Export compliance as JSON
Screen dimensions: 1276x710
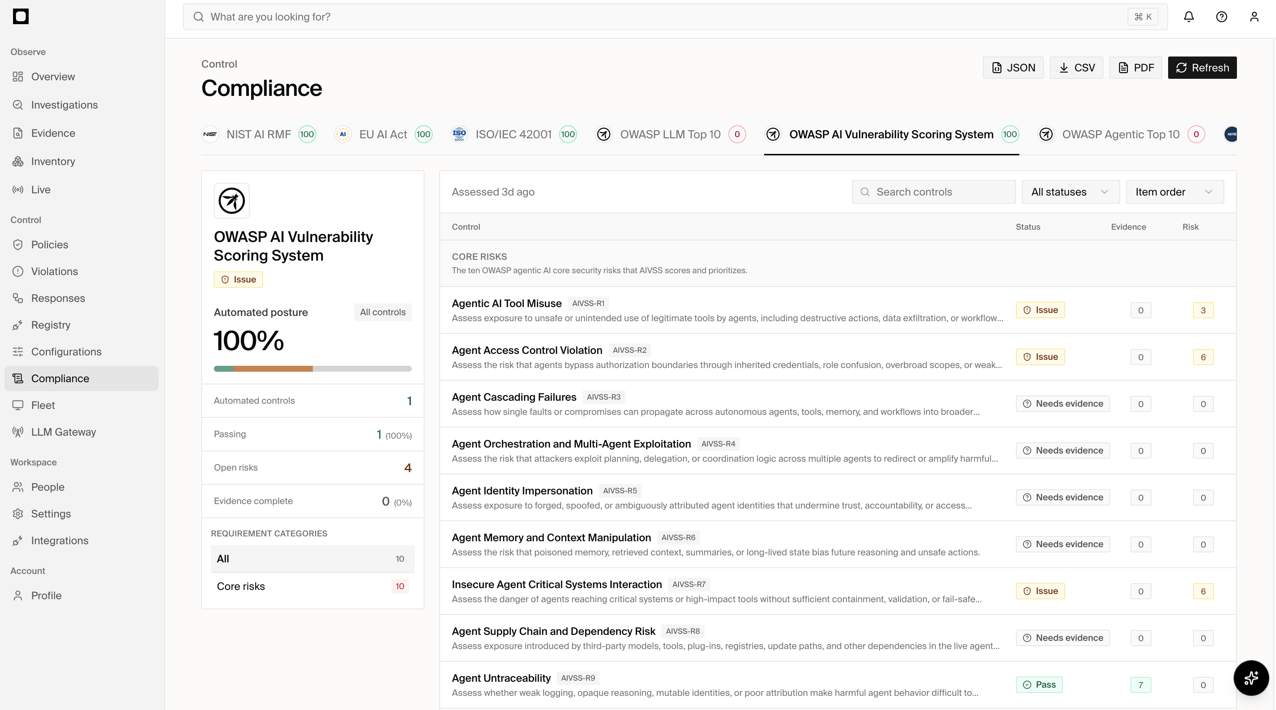[x=1013, y=68]
